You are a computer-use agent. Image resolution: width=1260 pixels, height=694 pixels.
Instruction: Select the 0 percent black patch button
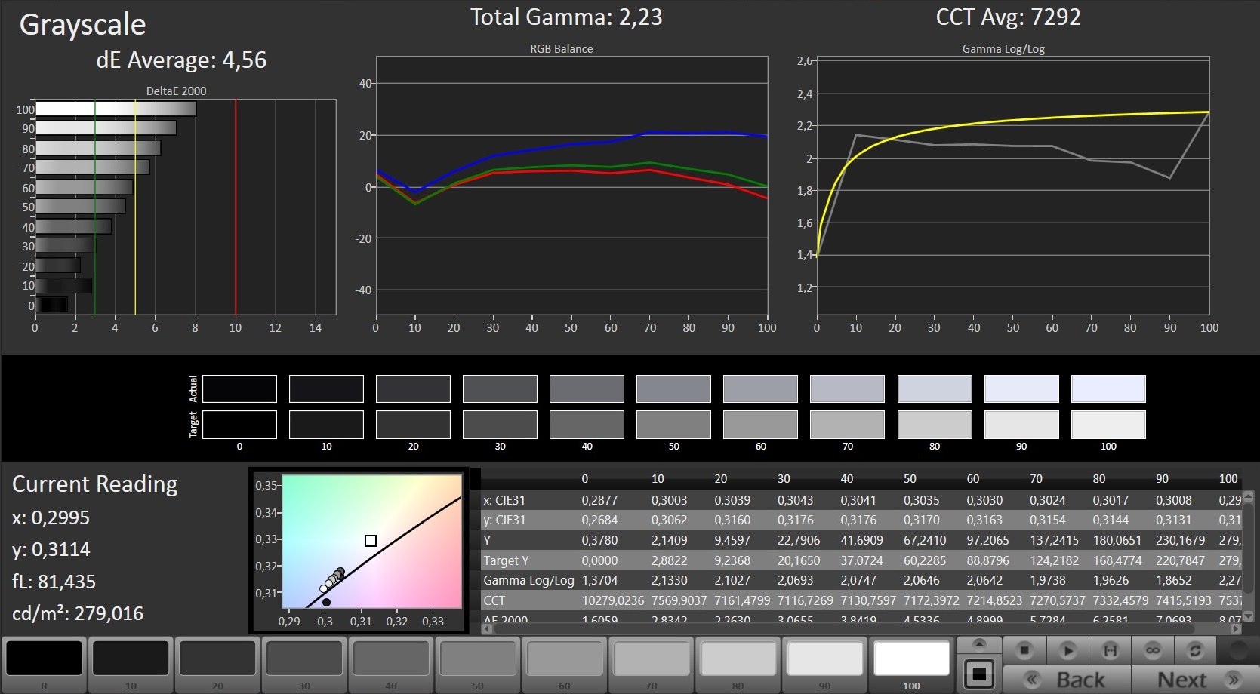pyautogui.click(x=45, y=659)
